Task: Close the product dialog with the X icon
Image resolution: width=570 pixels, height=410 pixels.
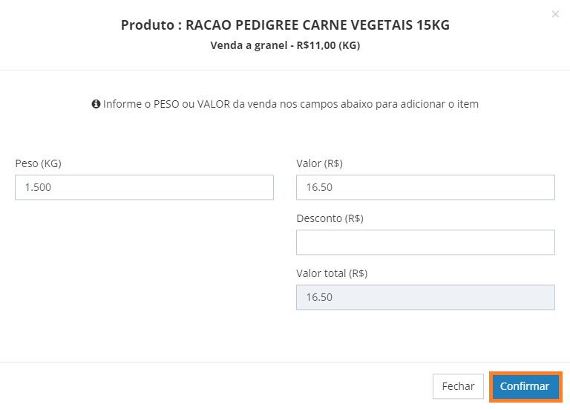Action: (555, 14)
